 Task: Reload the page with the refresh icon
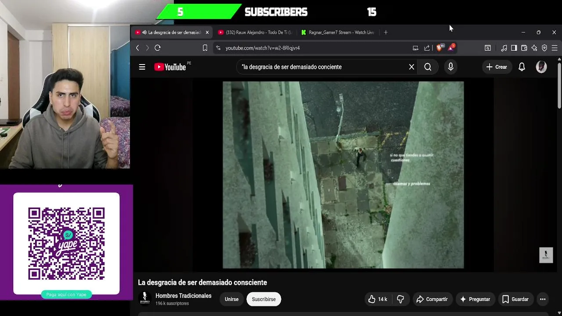click(158, 48)
